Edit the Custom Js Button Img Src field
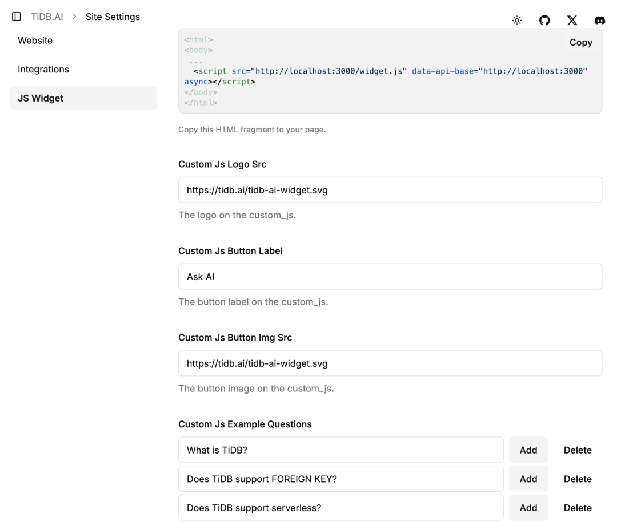This screenshot has height=522, width=617. [390, 363]
